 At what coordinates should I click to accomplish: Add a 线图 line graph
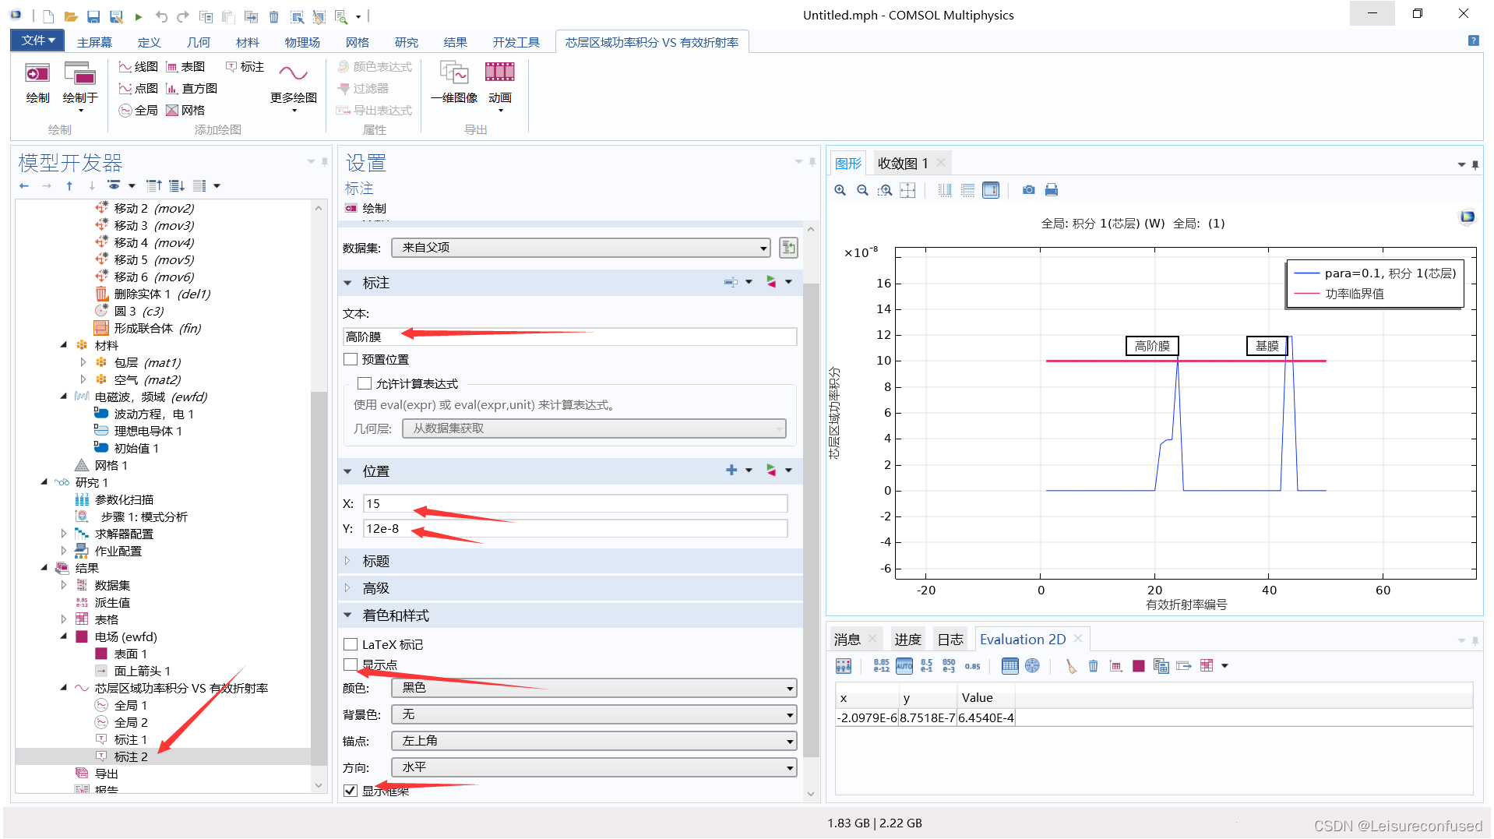pos(138,67)
